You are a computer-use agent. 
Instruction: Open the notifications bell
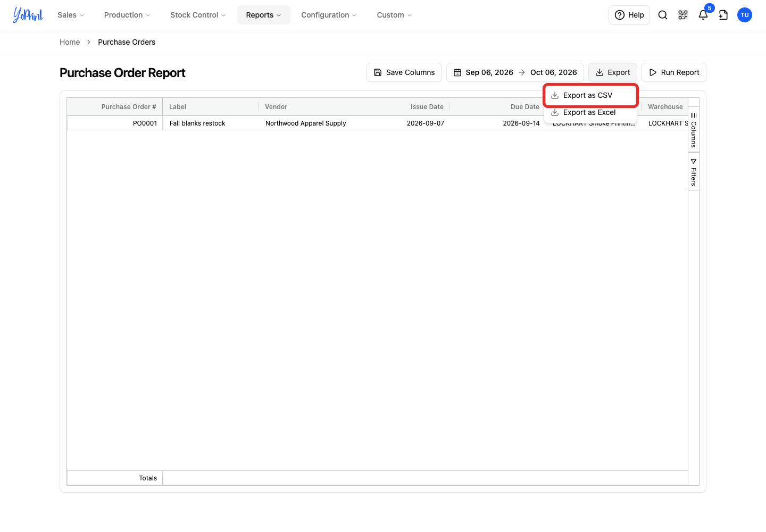pyautogui.click(x=703, y=15)
